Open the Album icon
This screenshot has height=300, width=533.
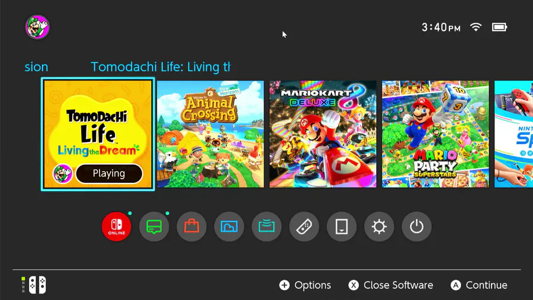(x=229, y=227)
